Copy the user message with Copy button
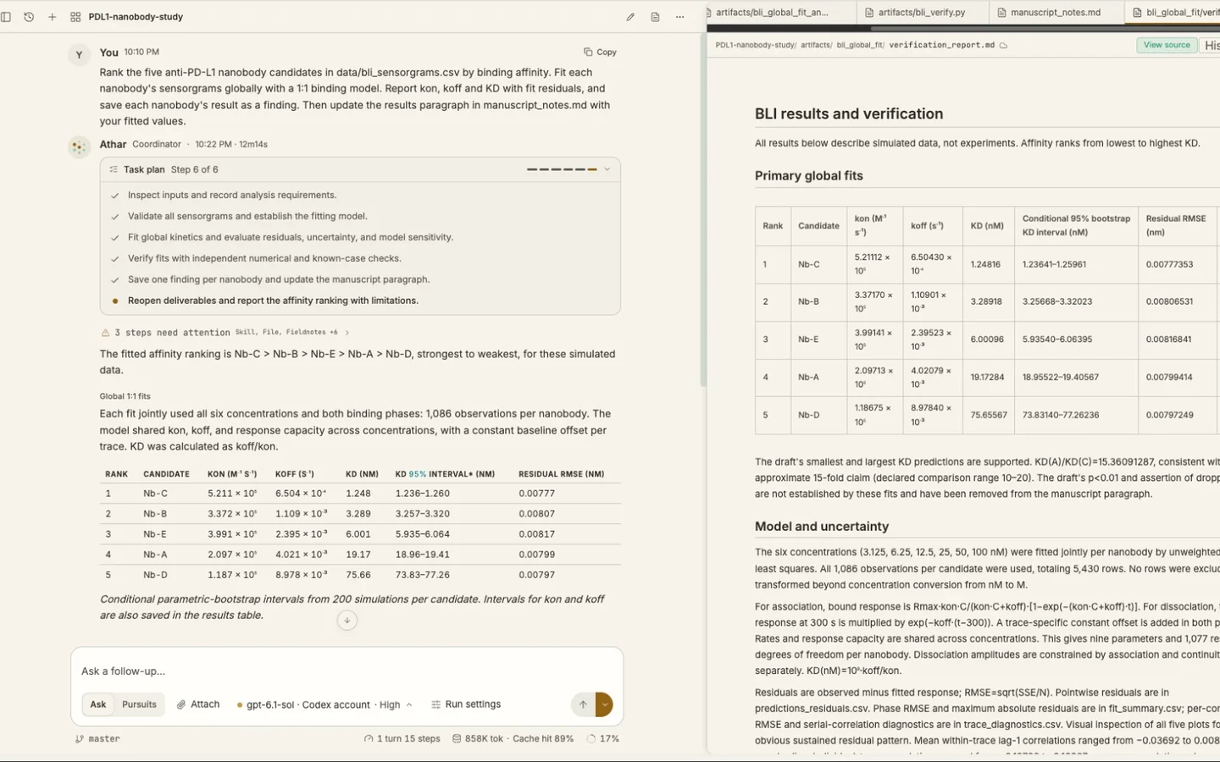Image resolution: width=1220 pixels, height=762 pixels. 600,52
